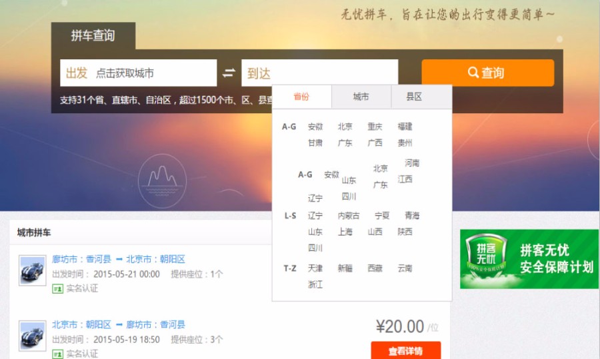Choose 贵州 from the province list
The height and width of the screenshot is (359, 600).
[x=405, y=143]
